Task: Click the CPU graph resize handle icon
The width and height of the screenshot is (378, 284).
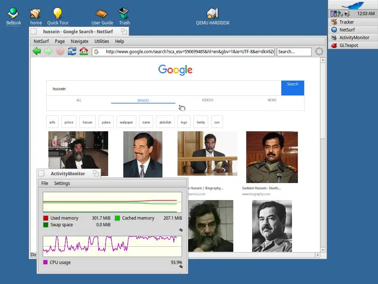Action: (181, 267)
